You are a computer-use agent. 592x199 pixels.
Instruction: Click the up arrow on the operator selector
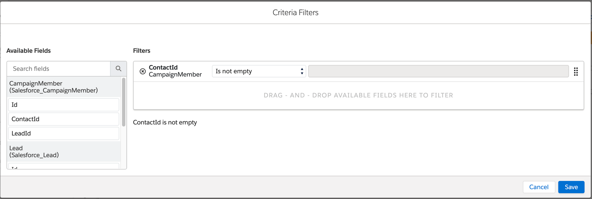(x=302, y=69)
